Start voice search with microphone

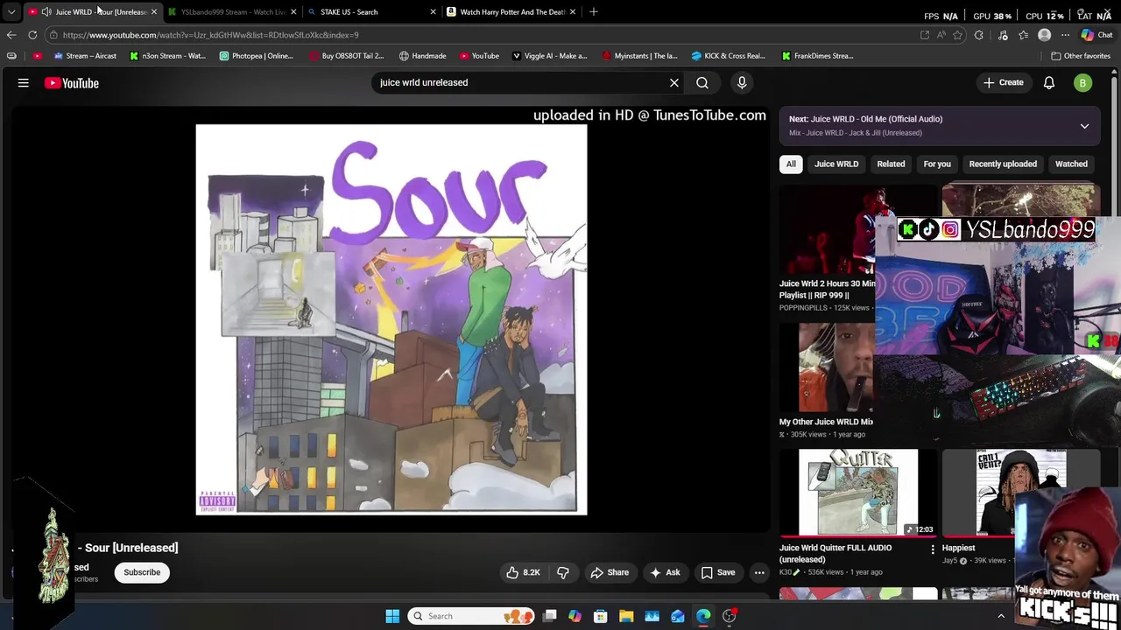click(x=742, y=83)
